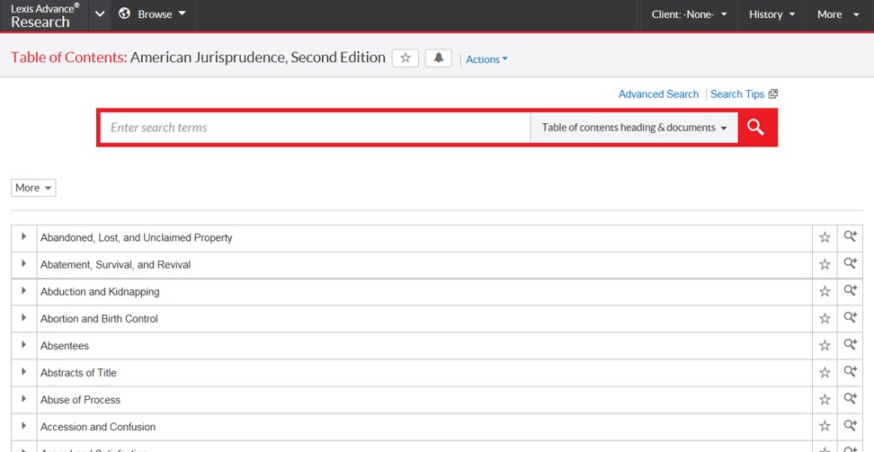Open the History menu
The image size is (874, 452).
[x=772, y=14]
